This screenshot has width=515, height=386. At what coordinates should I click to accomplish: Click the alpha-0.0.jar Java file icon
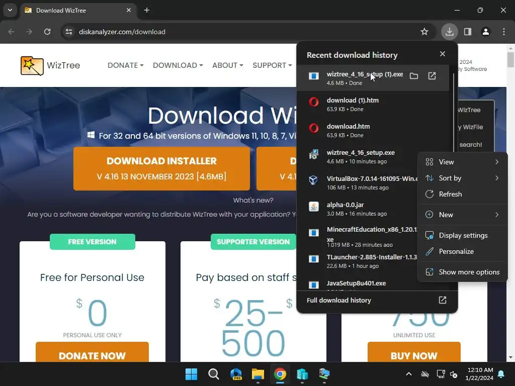coord(314,207)
